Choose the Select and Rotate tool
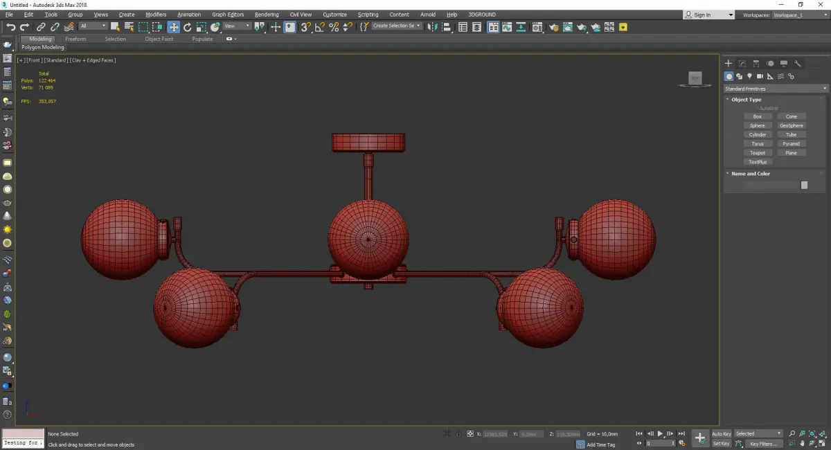Screen dimensions: 831x450 pyautogui.click(x=188, y=27)
